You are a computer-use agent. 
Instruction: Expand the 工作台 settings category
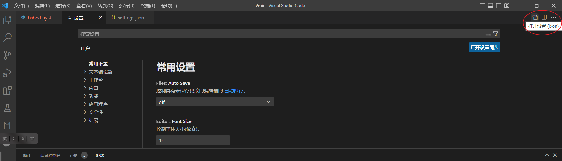[96, 80]
